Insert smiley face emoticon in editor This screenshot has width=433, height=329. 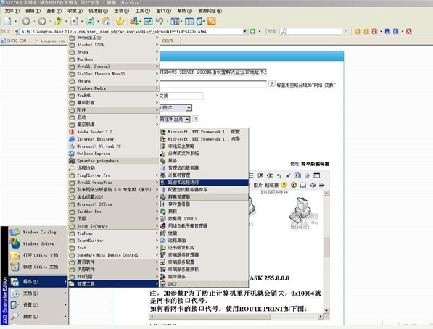click(x=284, y=185)
